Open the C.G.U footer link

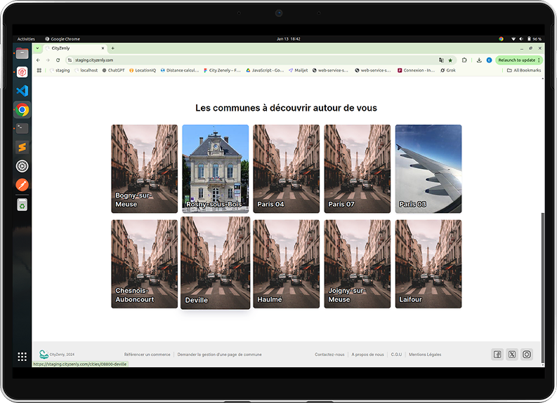[396, 355]
